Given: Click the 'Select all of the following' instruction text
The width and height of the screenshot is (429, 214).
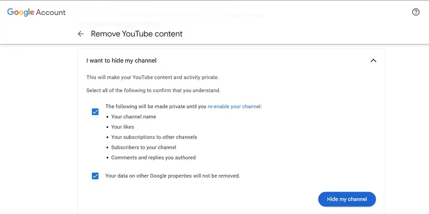Looking at the screenshot, I should click(x=153, y=90).
